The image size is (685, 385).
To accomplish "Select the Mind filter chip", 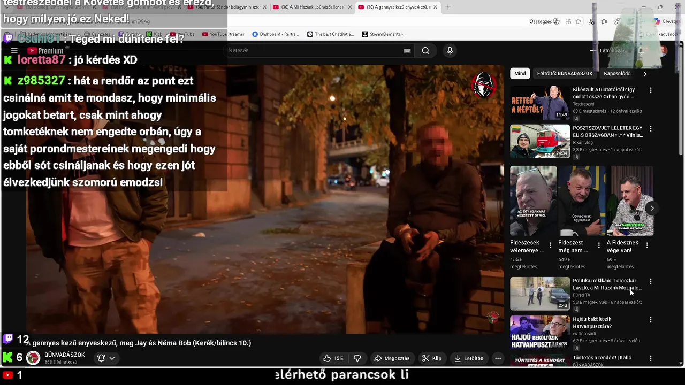I will (520, 74).
